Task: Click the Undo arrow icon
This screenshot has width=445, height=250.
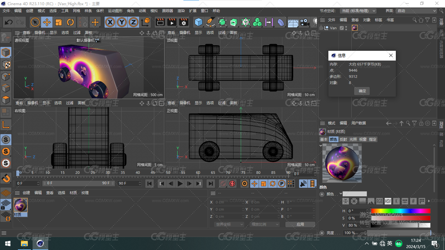Action: 9,22
